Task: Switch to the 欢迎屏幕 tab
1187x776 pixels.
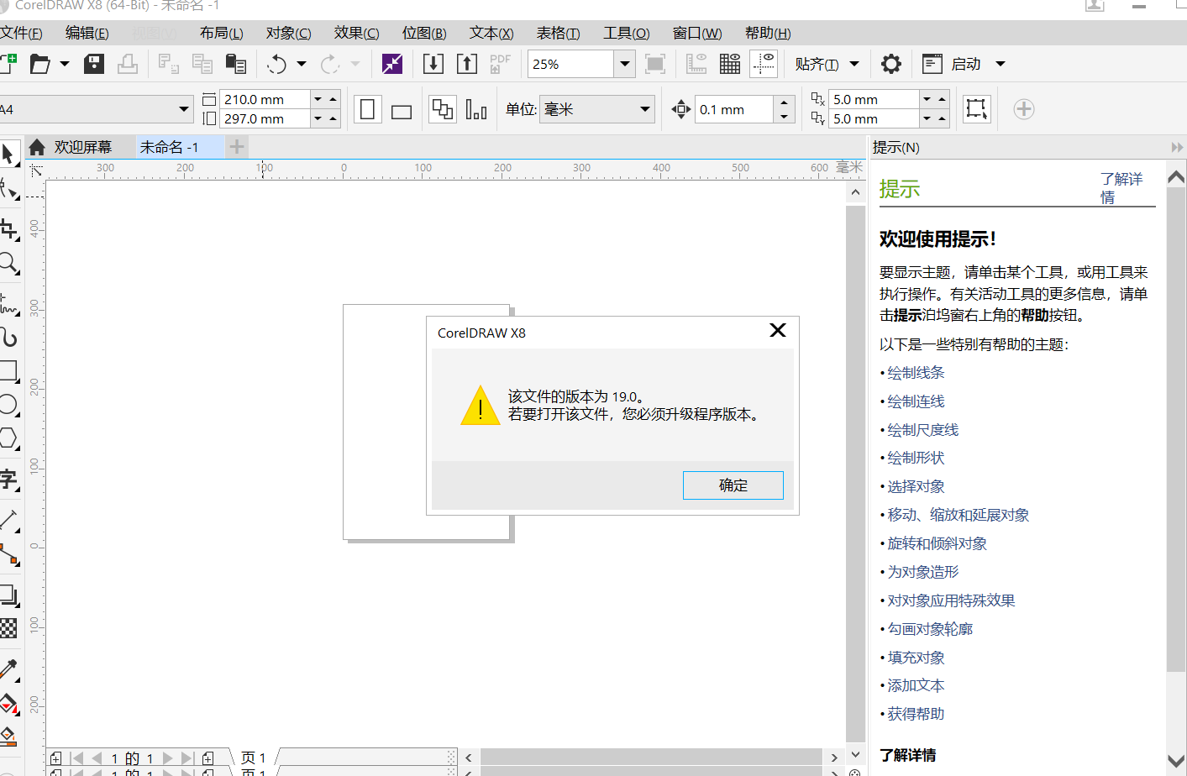Action: tap(83, 147)
